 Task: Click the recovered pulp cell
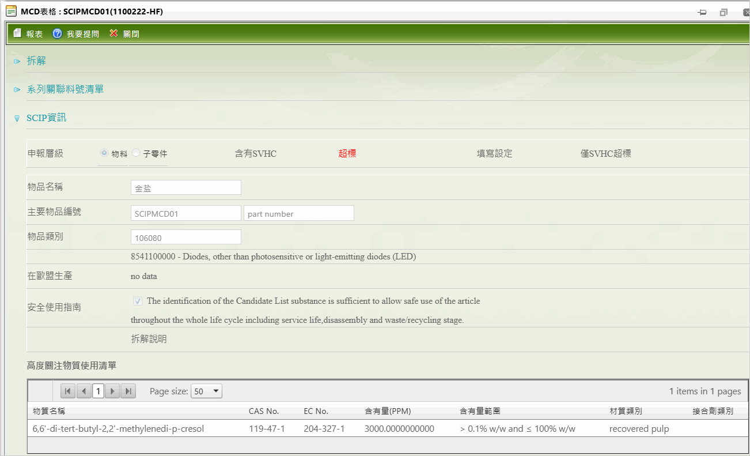pos(639,429)
